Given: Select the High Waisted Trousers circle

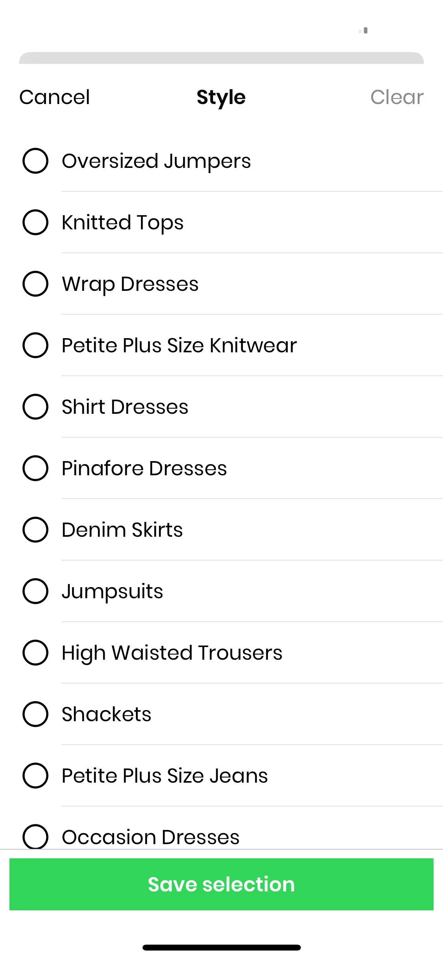Looking at the screenshot, I should coord(35,653).
